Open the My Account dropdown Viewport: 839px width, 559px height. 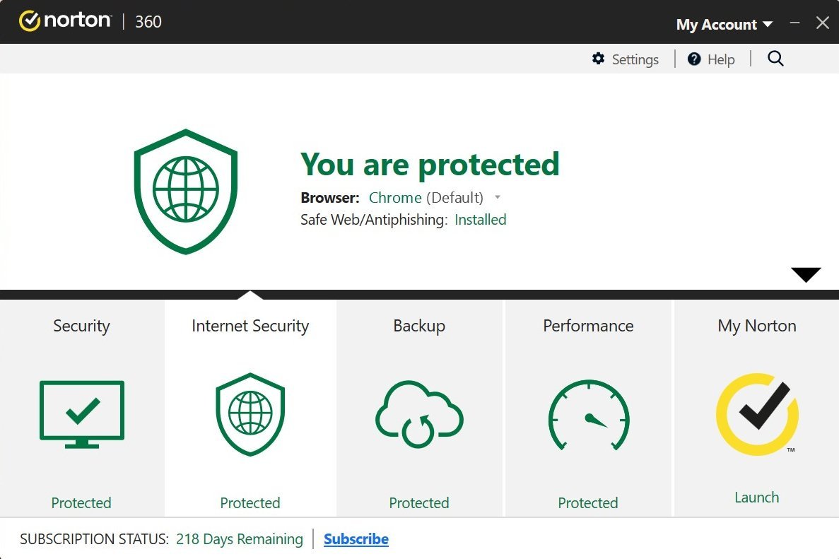[x=724, y=24]
